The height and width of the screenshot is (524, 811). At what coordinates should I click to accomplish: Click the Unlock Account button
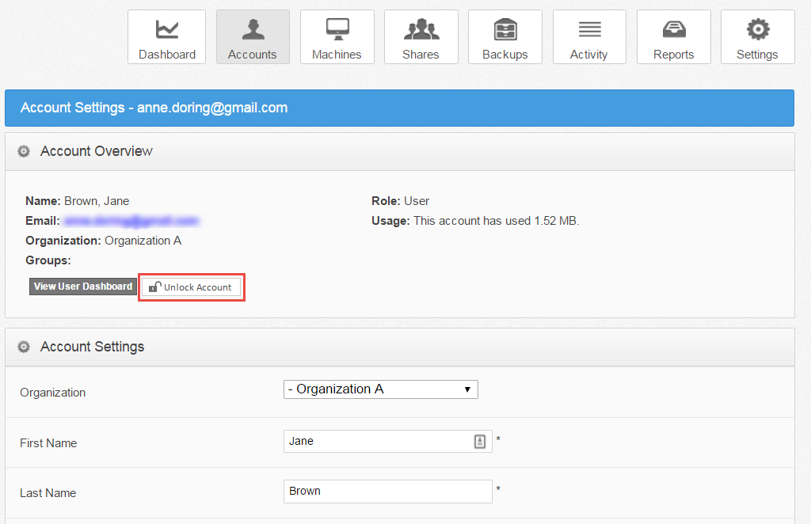(191, 287)
